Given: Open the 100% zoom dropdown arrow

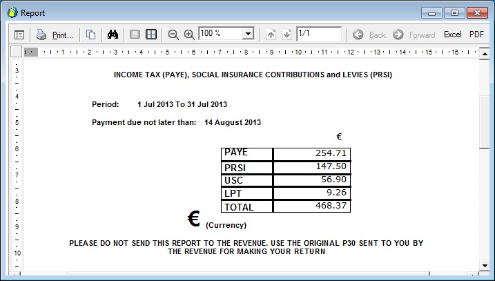Looking at the screenshot, I should pyautogui.click(x=248, y=34).
